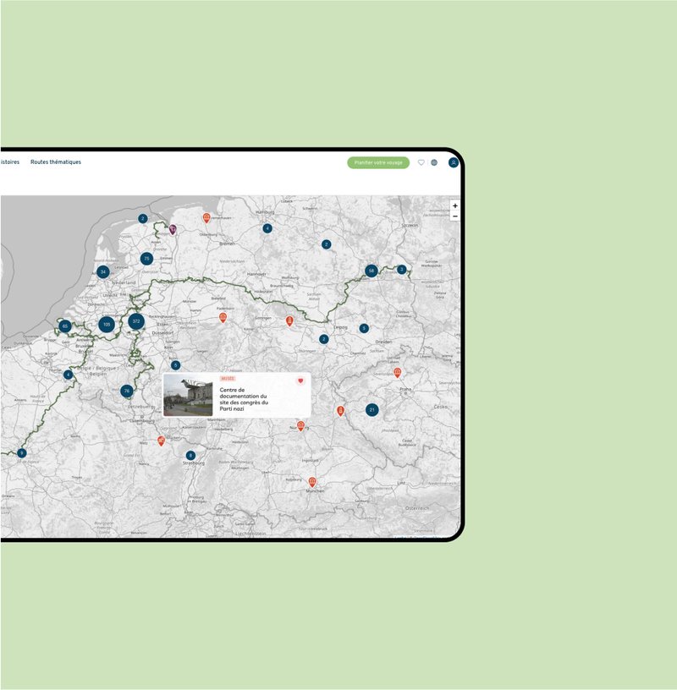The height and width of the screenshot is (690, 677).
Task: Toggle favorite heart on the museum popup card
Action: [x=300, y=381]
